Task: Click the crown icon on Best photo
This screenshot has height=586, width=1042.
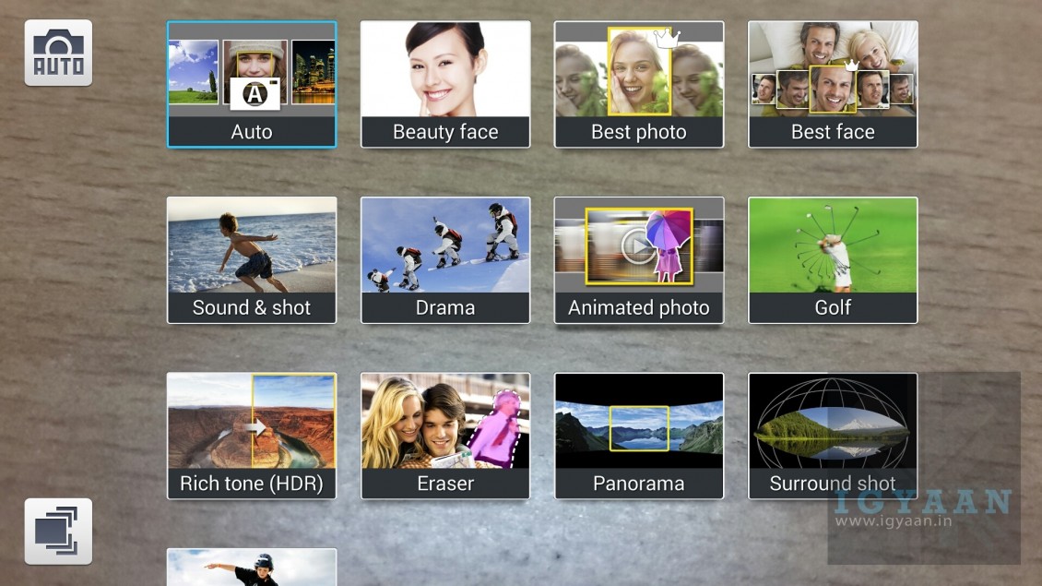Action: click(x=666, y=39)
